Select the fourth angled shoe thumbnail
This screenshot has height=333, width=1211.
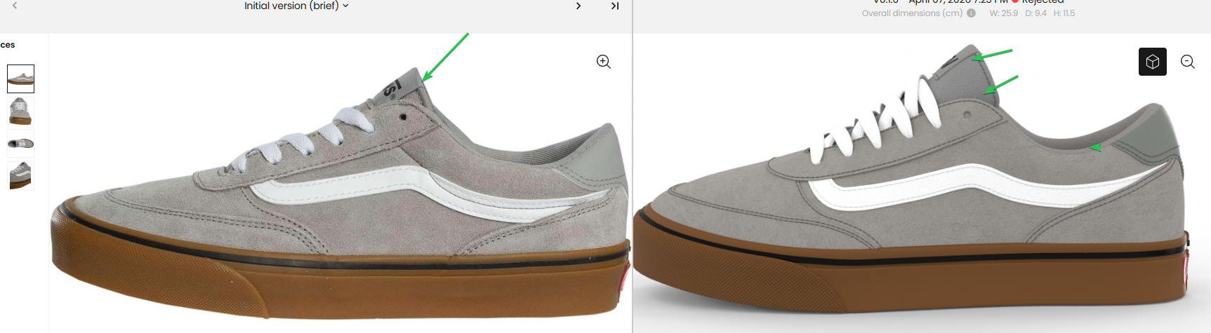(x=20, y=175)
